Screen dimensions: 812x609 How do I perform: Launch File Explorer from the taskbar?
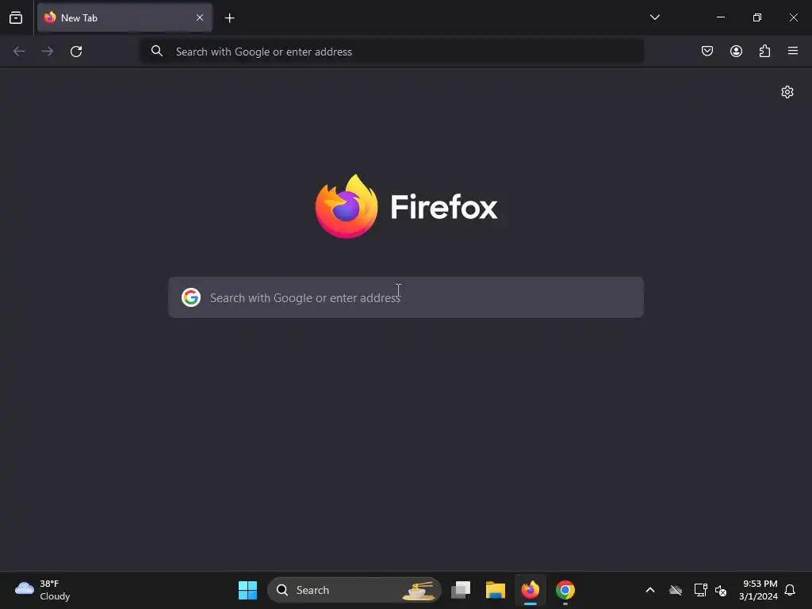[x=496, y=590]
